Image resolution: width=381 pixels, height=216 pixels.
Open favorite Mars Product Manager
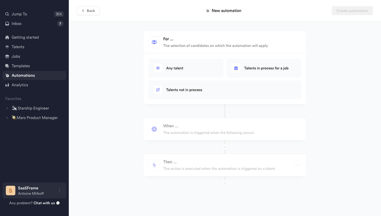click(34, 117)
